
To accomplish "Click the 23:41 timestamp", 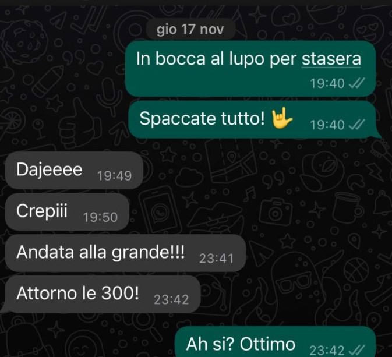I will click(217, 259).
